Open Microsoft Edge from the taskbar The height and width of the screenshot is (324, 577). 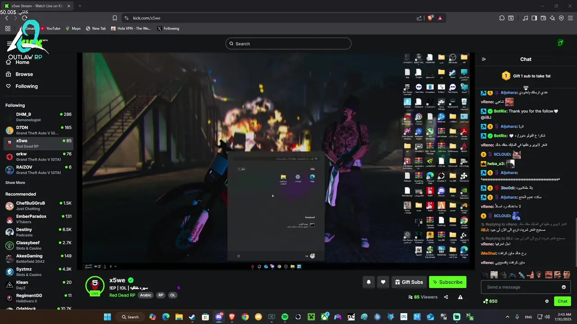pyautogui.click(x=165, y=317)
